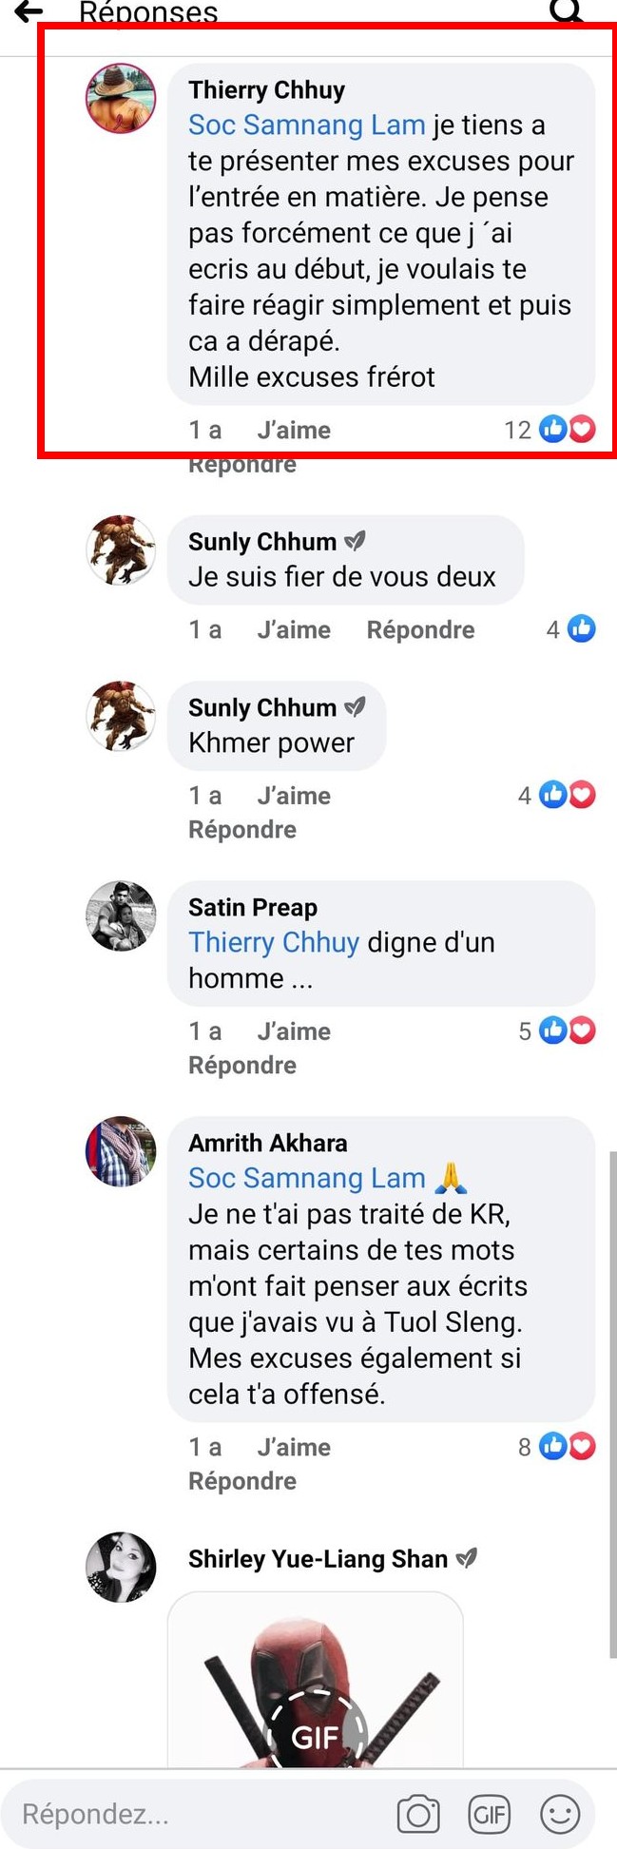Play the Deadpool GIF
Image resolution: width=617 pixels, height=1849 pixels.
pyautogui.click(x=316, y=1736)
